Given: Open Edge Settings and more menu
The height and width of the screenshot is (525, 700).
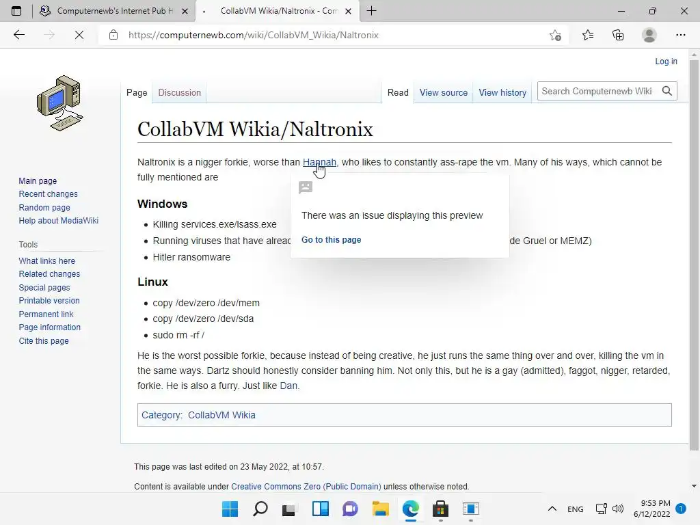Looking at the screenshot, I should click(680, 35).
